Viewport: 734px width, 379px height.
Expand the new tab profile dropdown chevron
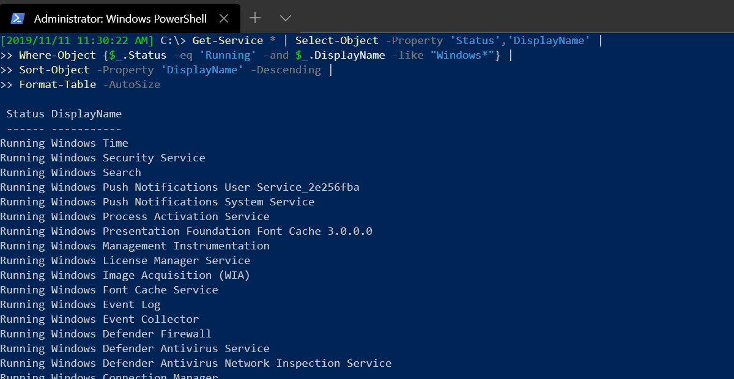tap(285, 18)
